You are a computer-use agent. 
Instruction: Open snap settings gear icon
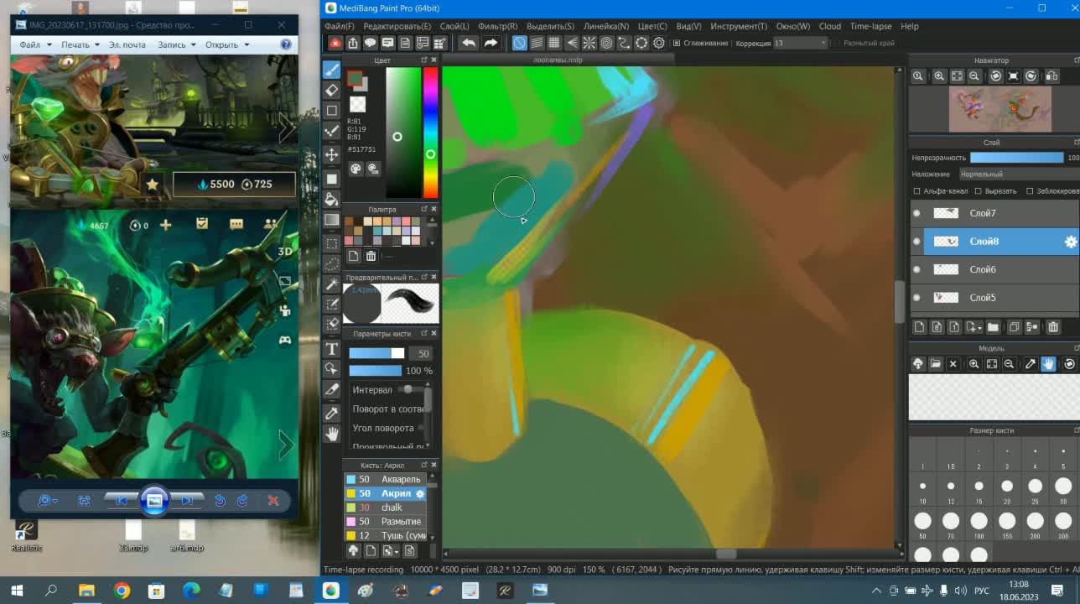click(659, 43)
